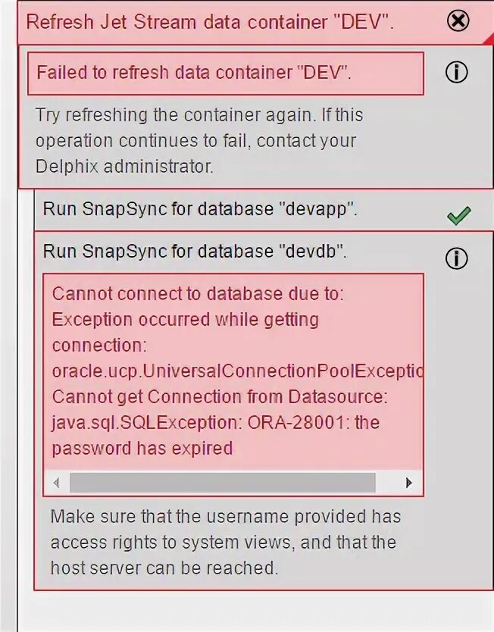
Task: Close the Refresh Jet Stream error dialog
Action: click(x=458, y=20)
